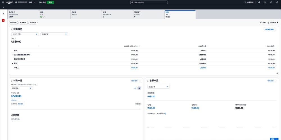Screen dimensions: 281x140
Task: Click the store icon beside account name
Action: 16,2
